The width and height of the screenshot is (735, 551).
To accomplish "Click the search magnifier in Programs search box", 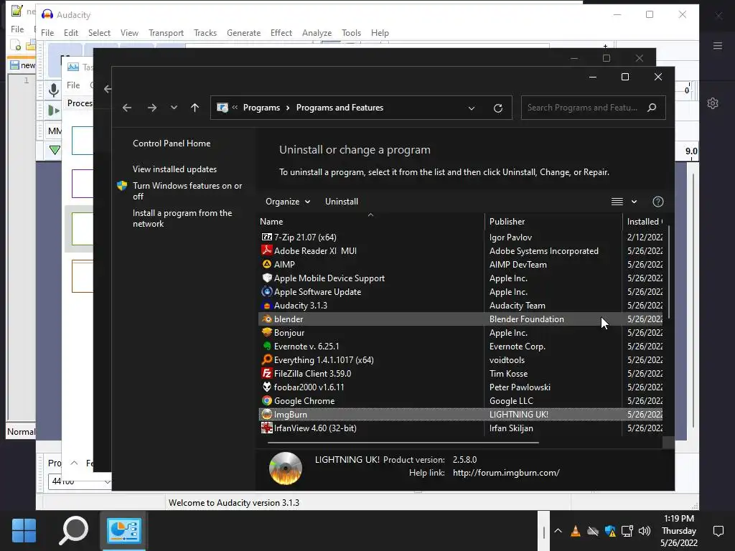I will (x=652, y=108).
